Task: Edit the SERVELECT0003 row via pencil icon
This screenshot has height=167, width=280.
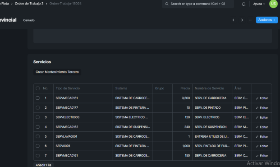Action: coord(262,117)
